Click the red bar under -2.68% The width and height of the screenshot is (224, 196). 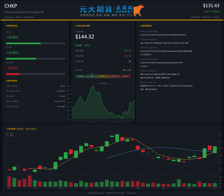tap(13, 74)
